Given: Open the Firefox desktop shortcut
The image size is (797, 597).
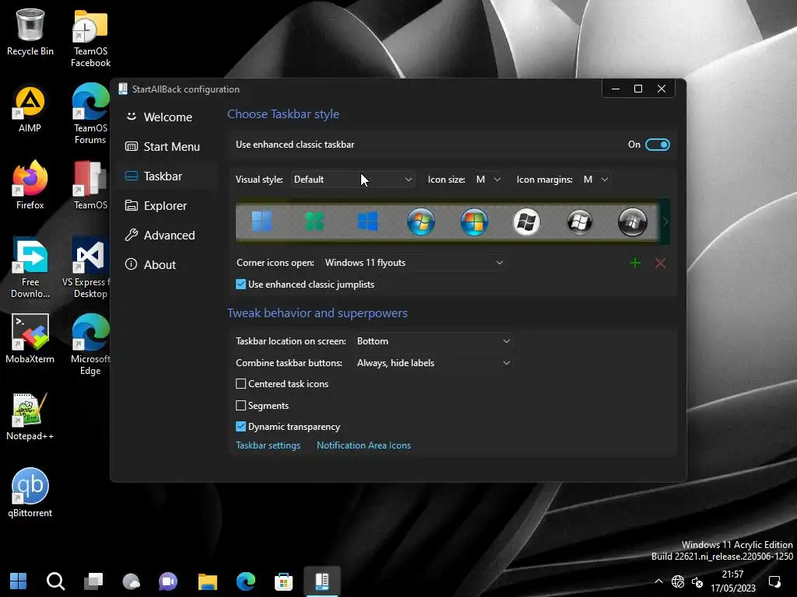Looking at the screenshot, I should tap(30, 185).
